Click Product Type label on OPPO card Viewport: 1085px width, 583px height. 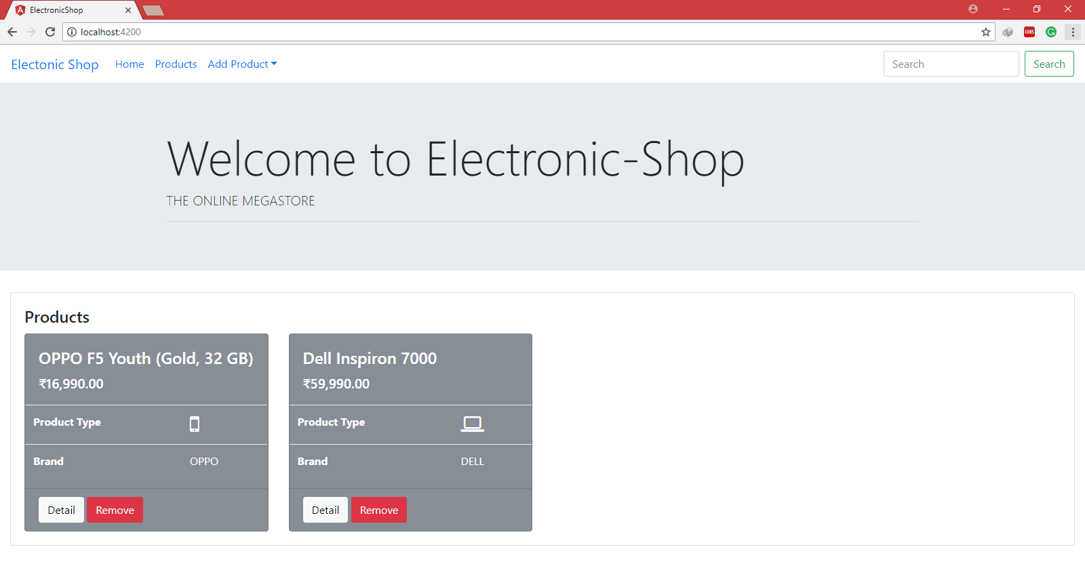[x=67, y=422]
